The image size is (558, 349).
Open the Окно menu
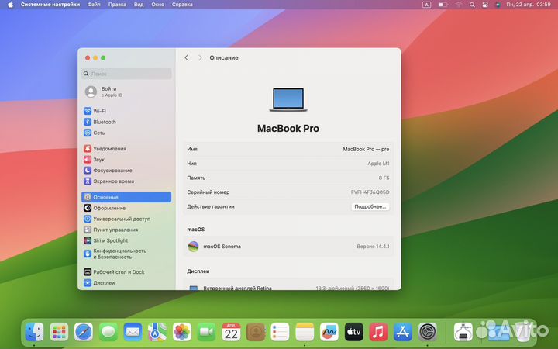(x=157, y=5)
